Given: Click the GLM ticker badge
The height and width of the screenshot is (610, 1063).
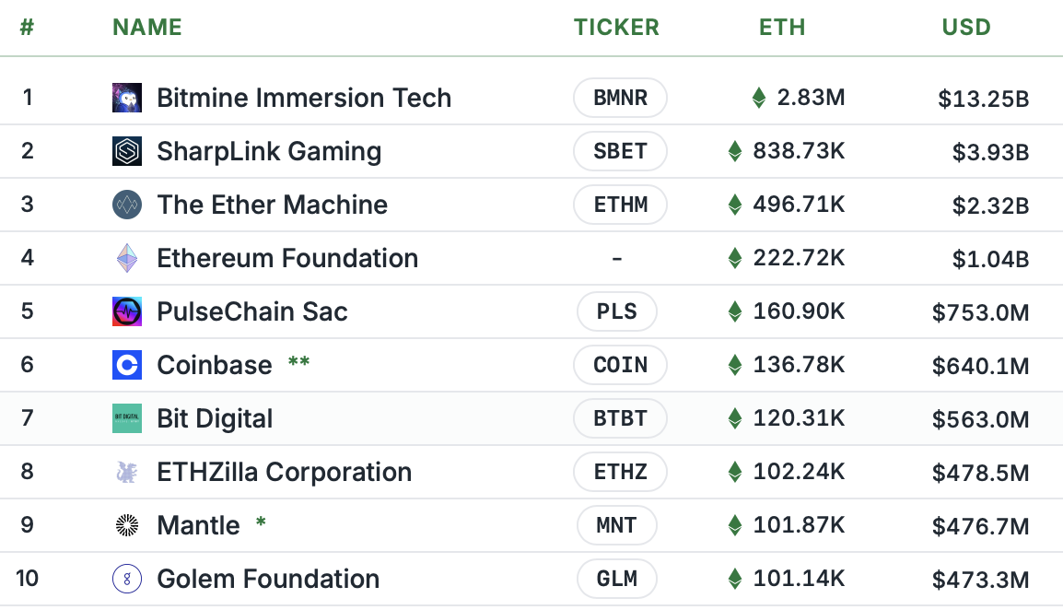Looking at the screenshot, I should 617,579.
